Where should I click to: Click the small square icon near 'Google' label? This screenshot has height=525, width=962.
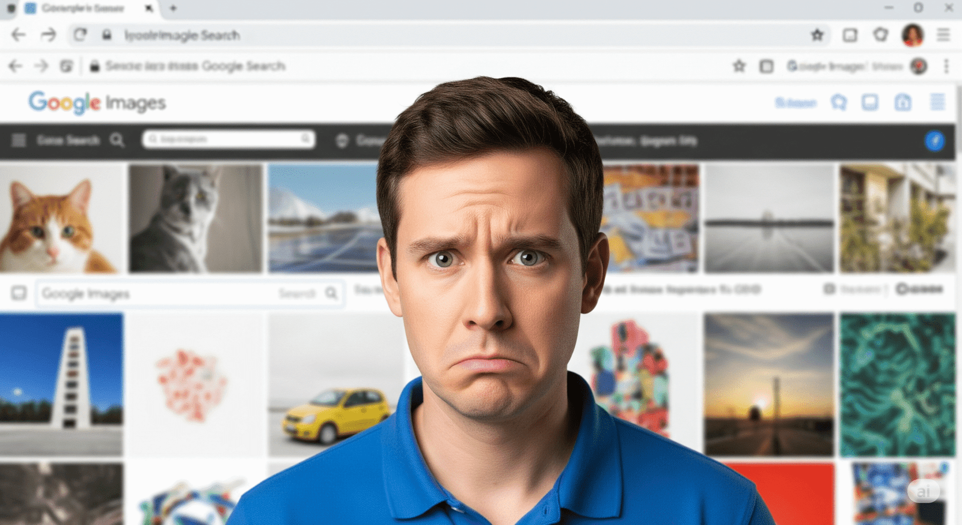click(829, 289)
